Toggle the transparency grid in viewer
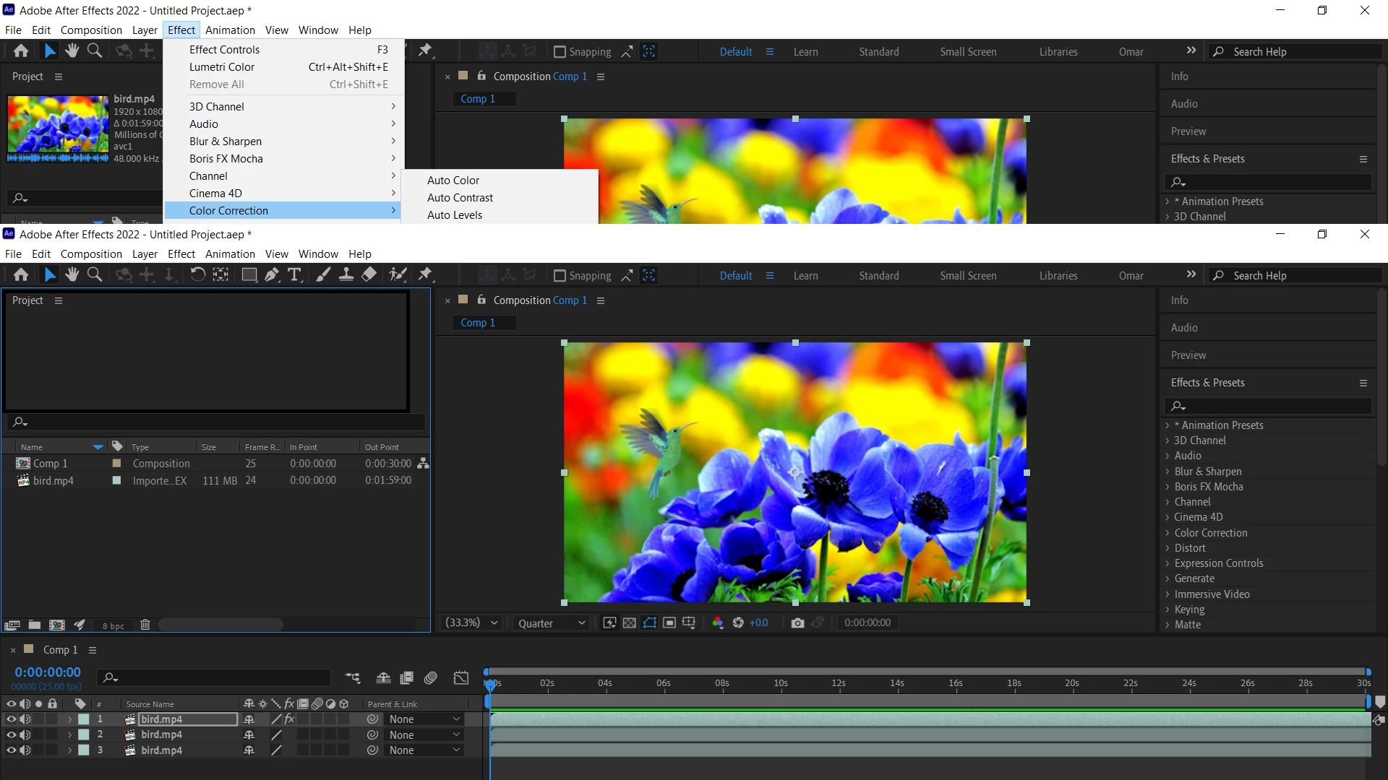The width and height of the screenshot is (1388, 780). click(x=630, y=623)
